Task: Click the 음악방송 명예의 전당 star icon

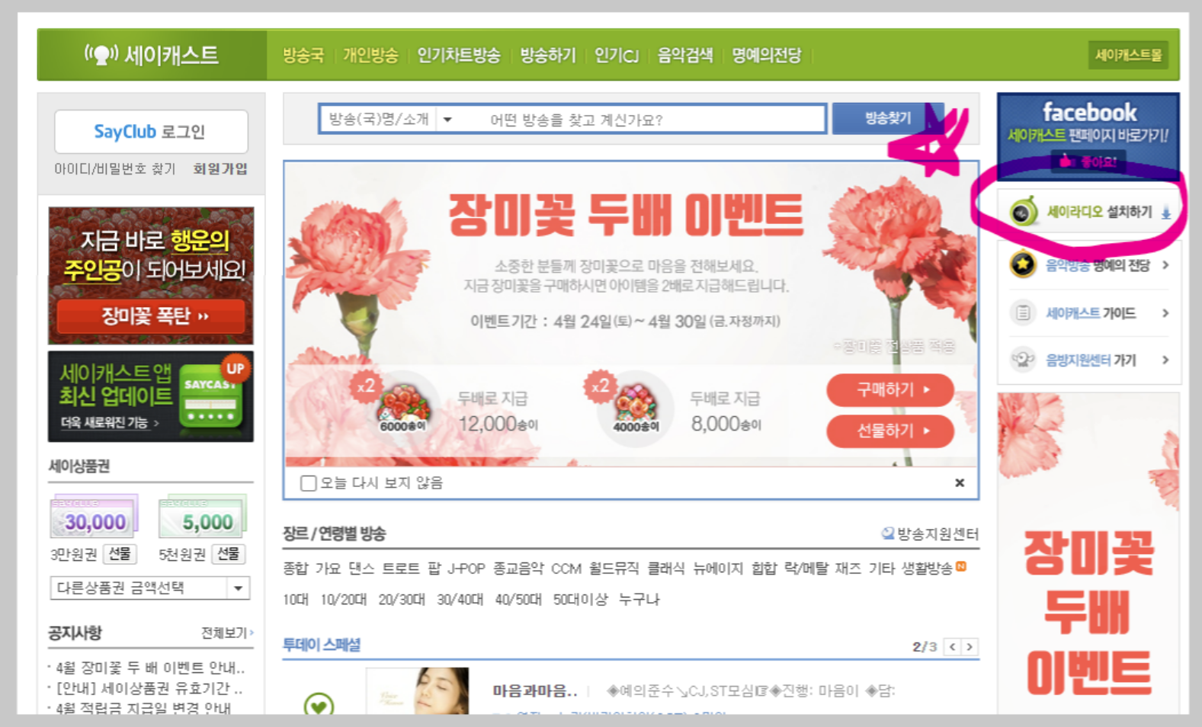Action: tap(1022, 264)
